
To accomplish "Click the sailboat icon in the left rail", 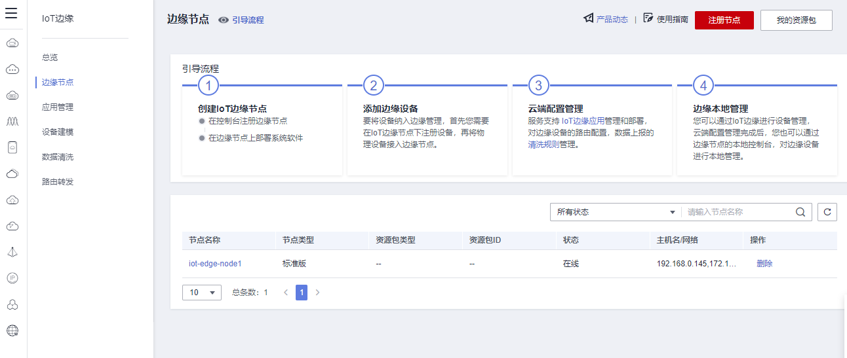I will 12,252.
